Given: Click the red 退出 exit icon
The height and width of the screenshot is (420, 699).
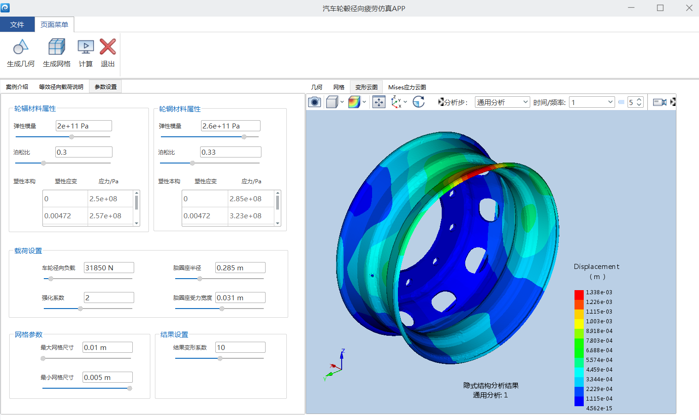Looking at the screenshot, I should tap(108, 47).
